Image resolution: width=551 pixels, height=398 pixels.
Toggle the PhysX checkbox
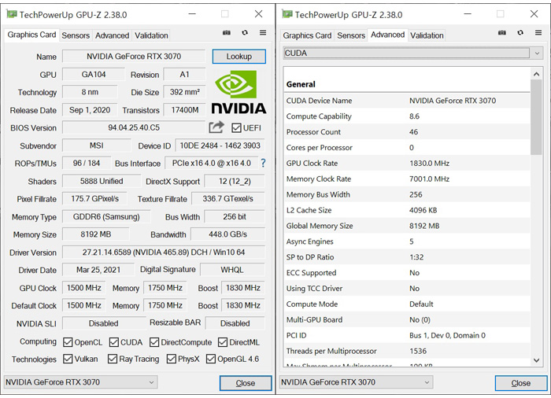click(x=171, y=359)
